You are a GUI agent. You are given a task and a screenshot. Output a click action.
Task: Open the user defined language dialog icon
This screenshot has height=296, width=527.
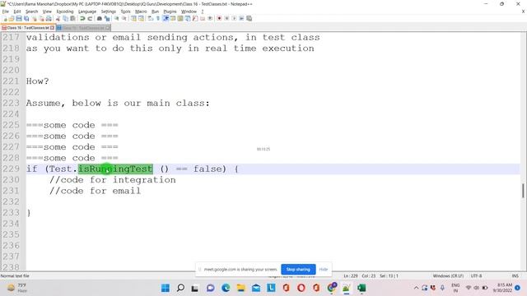[173, 18]
